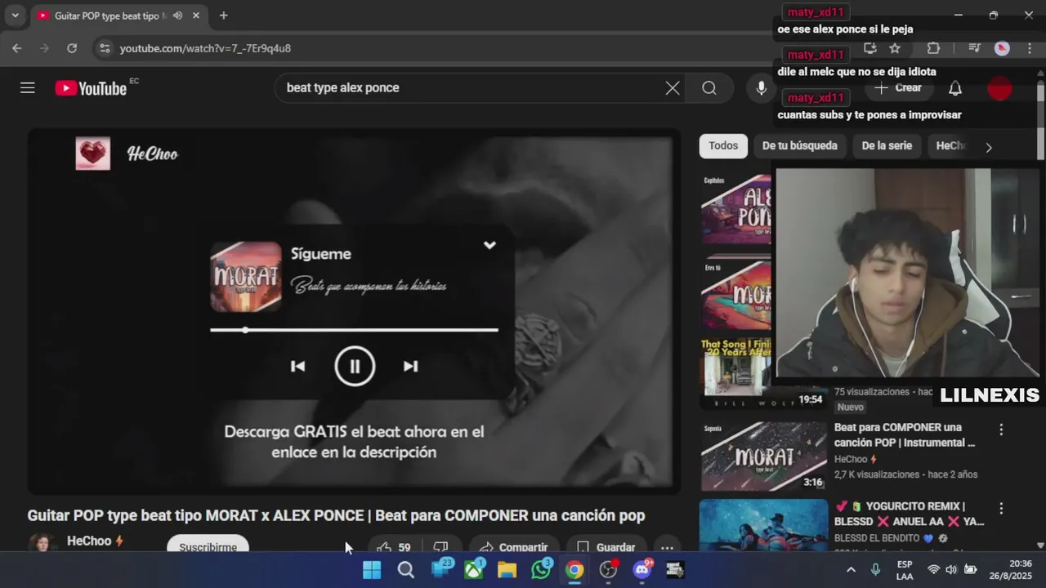Viewport: 1046px width, 588px height.
Task: Share the video via Compartir
Action: coord(514,547)
